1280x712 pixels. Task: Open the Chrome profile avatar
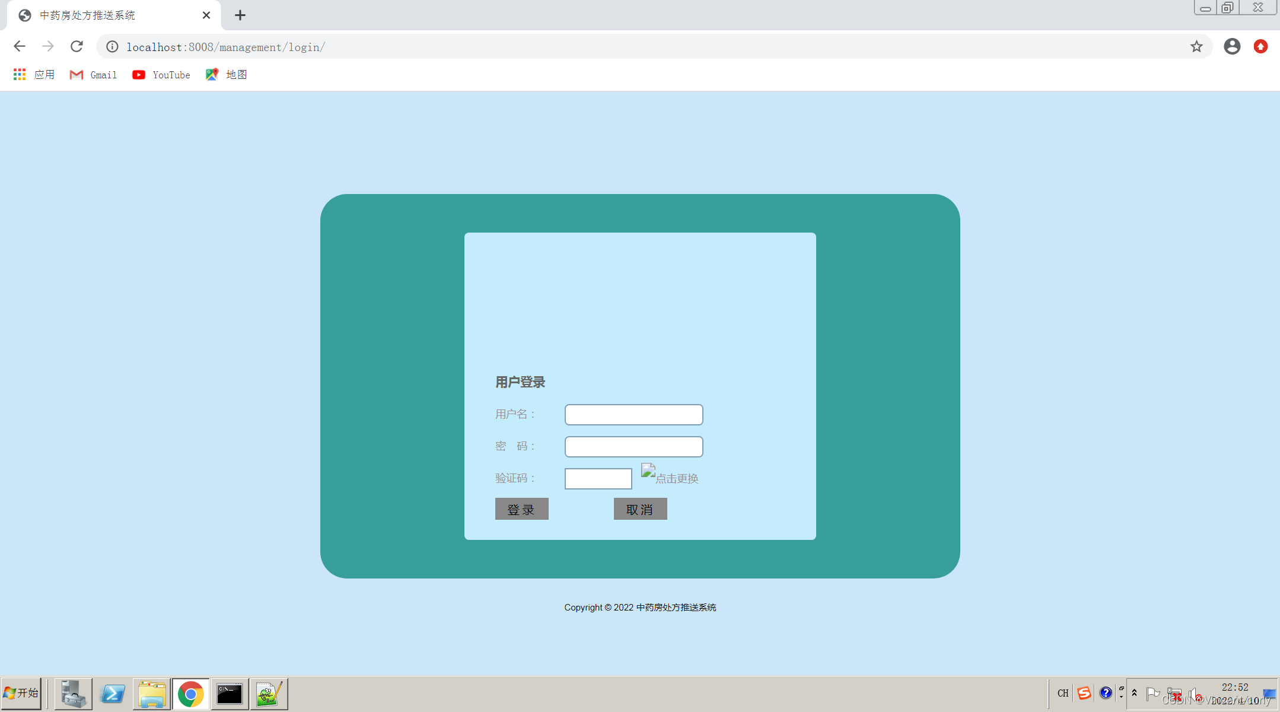click(1232, 46)
